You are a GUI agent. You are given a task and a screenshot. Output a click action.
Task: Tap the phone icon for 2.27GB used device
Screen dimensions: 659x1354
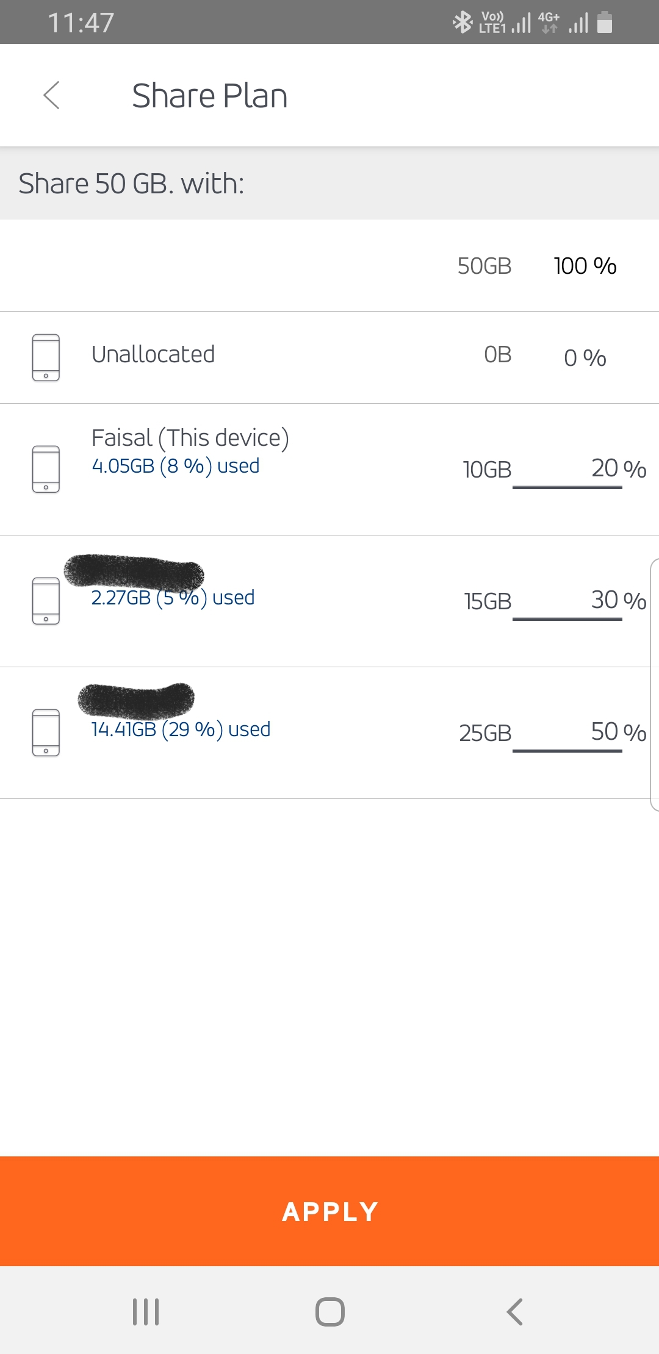pyautogui.click(x=46, y=601)
